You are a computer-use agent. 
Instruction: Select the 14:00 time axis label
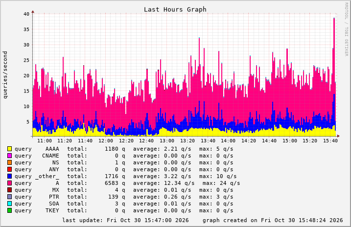[x=228, y=141]
